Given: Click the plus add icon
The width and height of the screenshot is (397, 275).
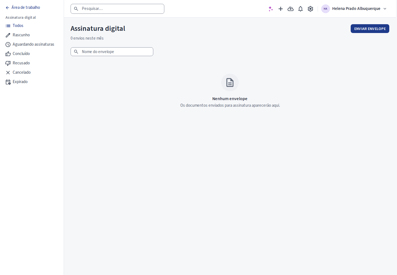Looking at the screenshot, I should 281,9.
